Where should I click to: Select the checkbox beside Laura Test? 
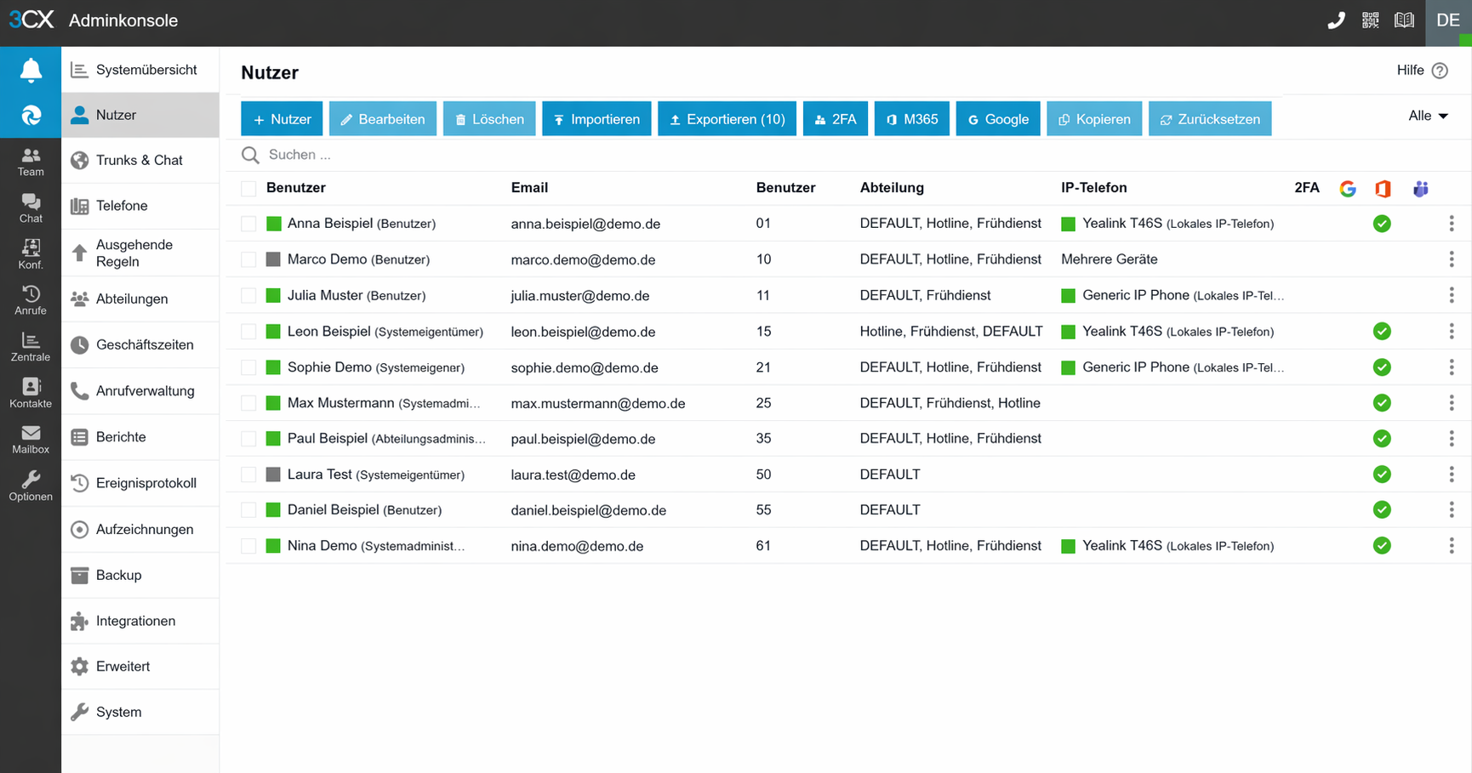[x=248, y=475]
